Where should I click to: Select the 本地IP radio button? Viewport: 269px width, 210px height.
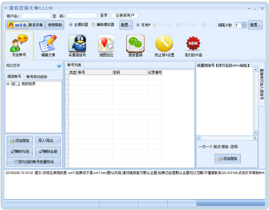(138, 25)
